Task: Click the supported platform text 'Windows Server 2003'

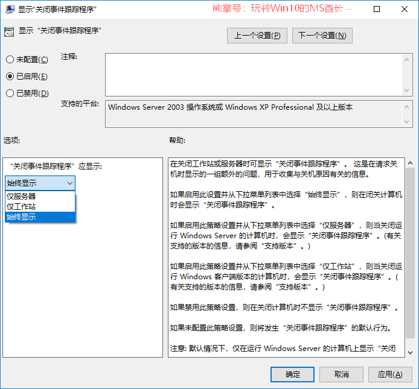Action: click(x=146, y=107)
